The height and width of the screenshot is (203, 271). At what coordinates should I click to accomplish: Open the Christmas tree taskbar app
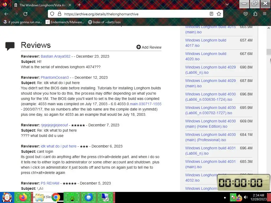coord(72,197)
